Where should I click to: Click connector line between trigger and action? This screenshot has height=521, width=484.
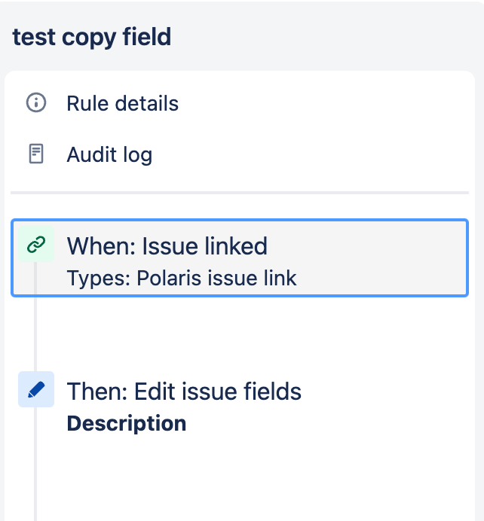pyautogui.click(x=35, y=334)
